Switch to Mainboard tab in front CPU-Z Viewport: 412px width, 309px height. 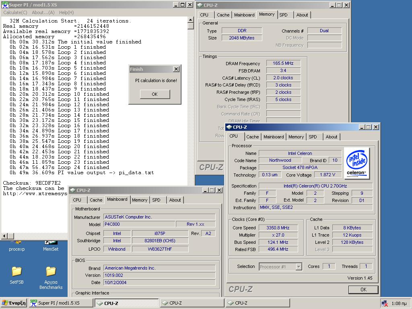[x=274, y=137]
